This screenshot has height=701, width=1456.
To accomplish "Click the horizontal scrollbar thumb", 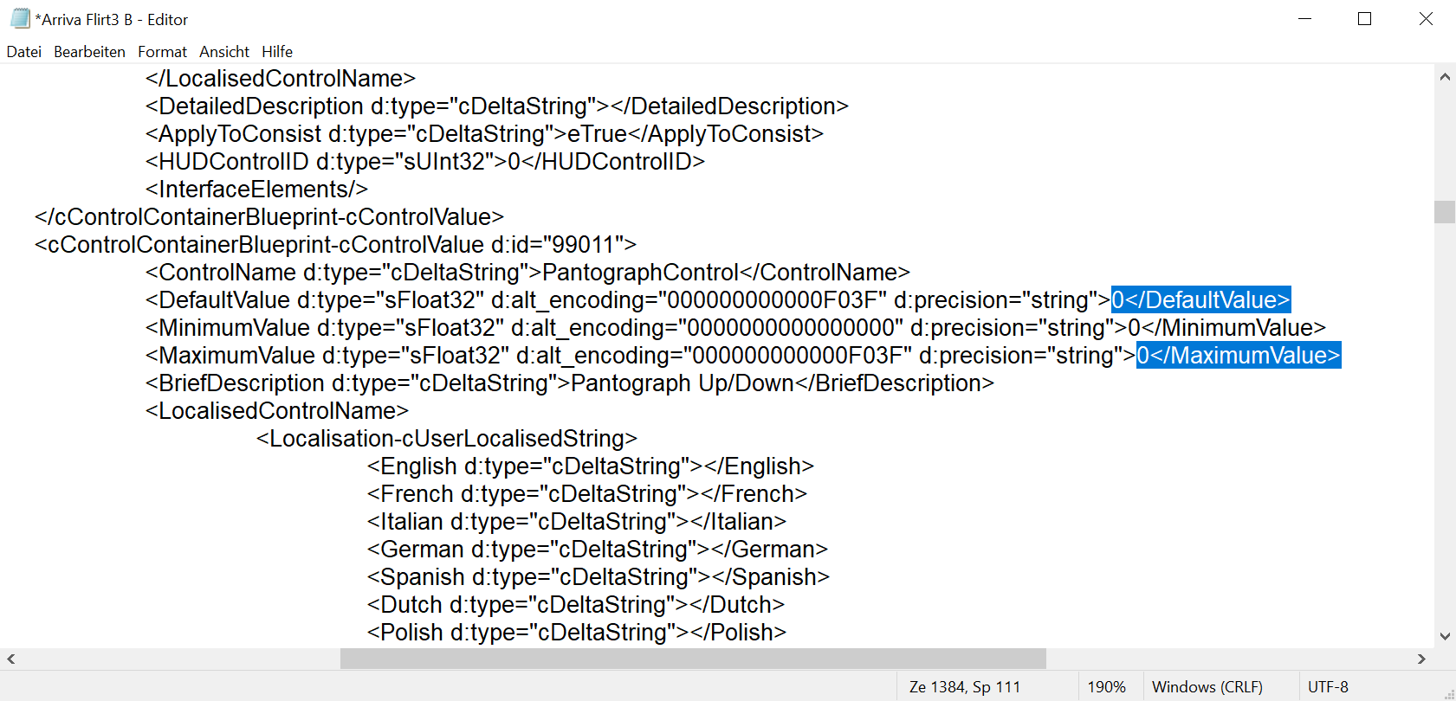I will (x=693, y=659).
